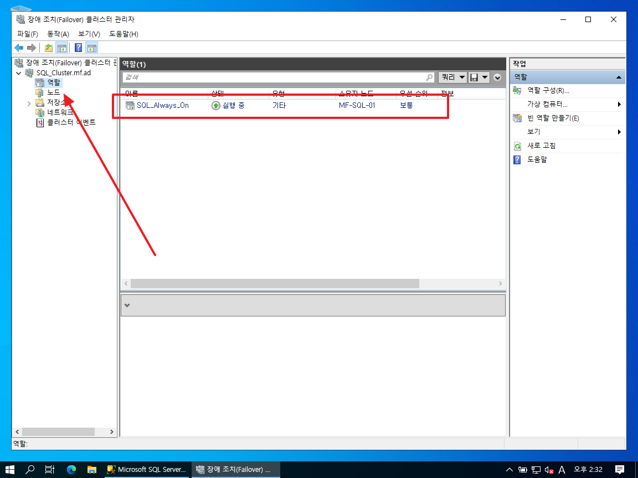Click the 검색 input field
The width and height of the screenshot is (638, 478).
click(274, 77)
